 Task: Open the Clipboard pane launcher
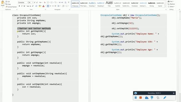(17, 10)
